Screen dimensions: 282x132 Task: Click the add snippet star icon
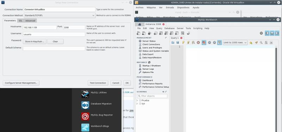coord(251,43)
